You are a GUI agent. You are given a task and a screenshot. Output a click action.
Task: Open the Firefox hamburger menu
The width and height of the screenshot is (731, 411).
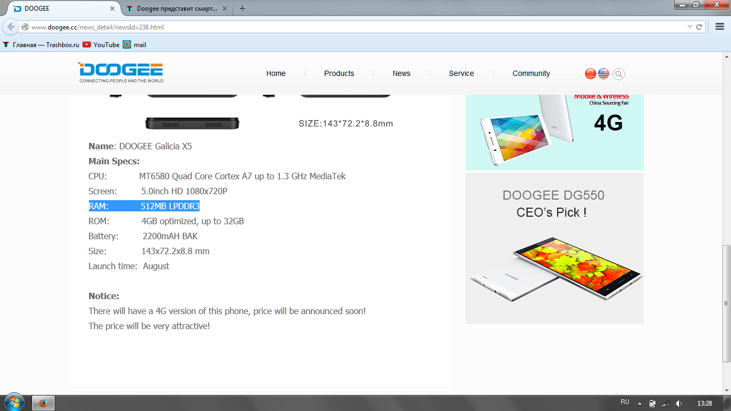click(720, 27)
